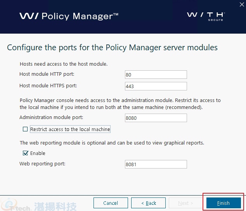Tick Restrict access to the local machine
The width and height of the screenshot is (246, 211).
[25, 129]
